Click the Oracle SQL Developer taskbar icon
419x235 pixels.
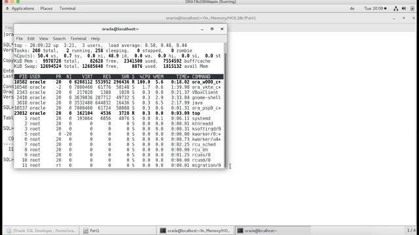[x=9, y=230]
